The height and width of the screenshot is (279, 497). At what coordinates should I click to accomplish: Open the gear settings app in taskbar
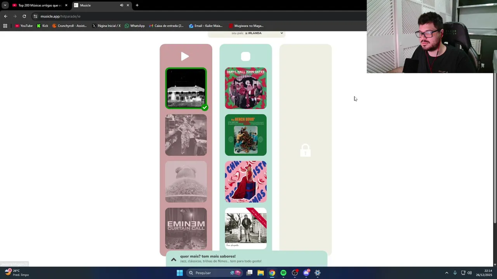(x=318, y=273)
